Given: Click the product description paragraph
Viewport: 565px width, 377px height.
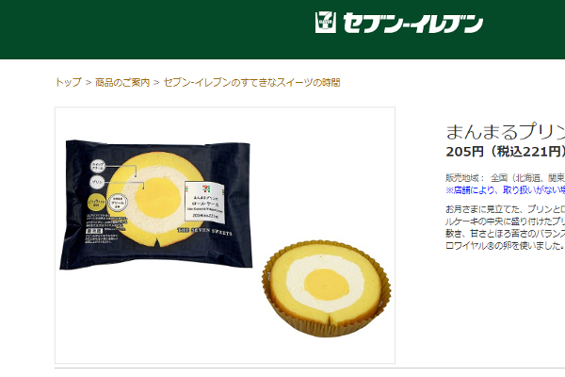Looking at the screenshot, I should click(505, 228).
